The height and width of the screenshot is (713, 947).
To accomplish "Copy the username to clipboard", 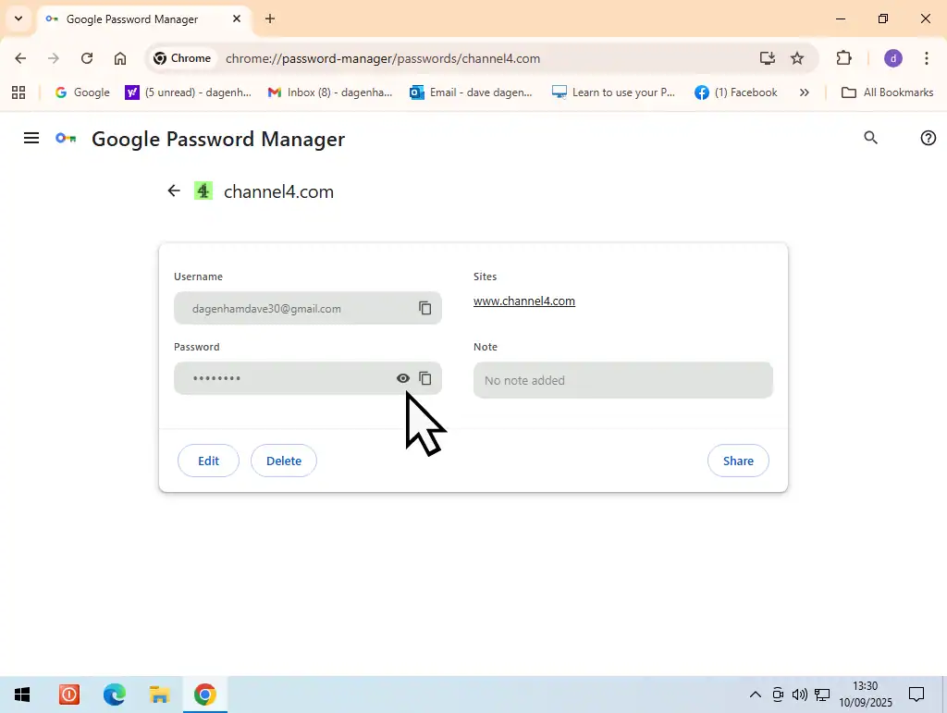I will pos(425,308).
